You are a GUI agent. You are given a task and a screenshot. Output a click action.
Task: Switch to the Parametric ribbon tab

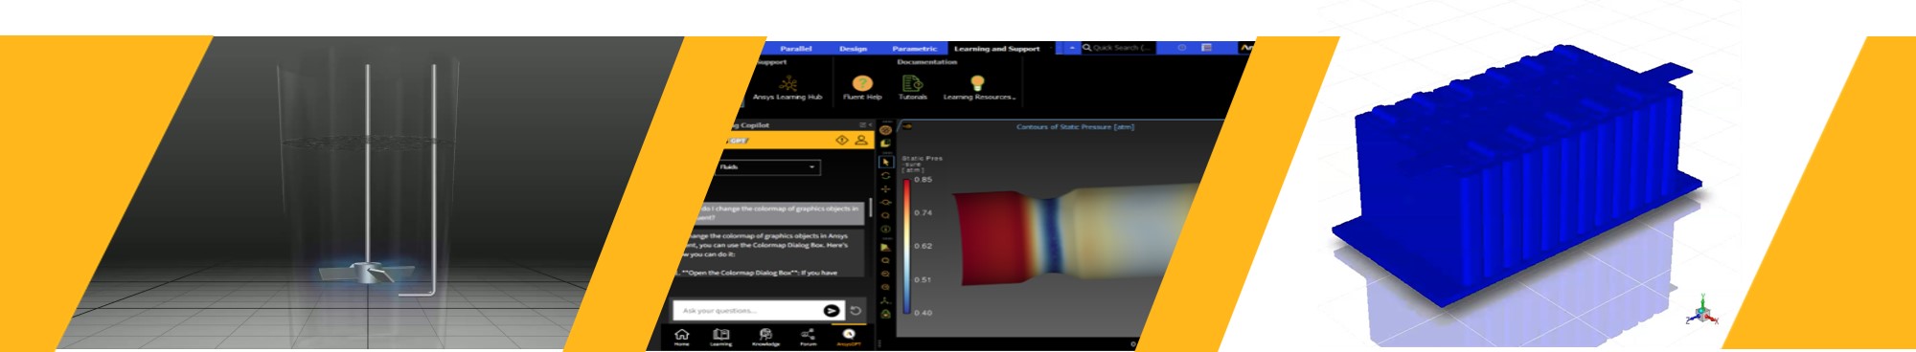pyautogui.click(x=914, y=48)
